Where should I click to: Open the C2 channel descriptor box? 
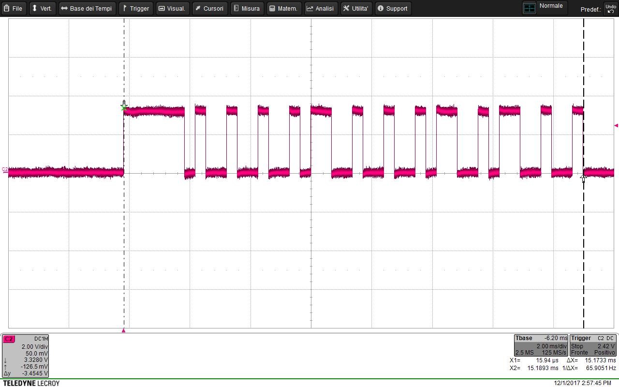tap(25, 356)
